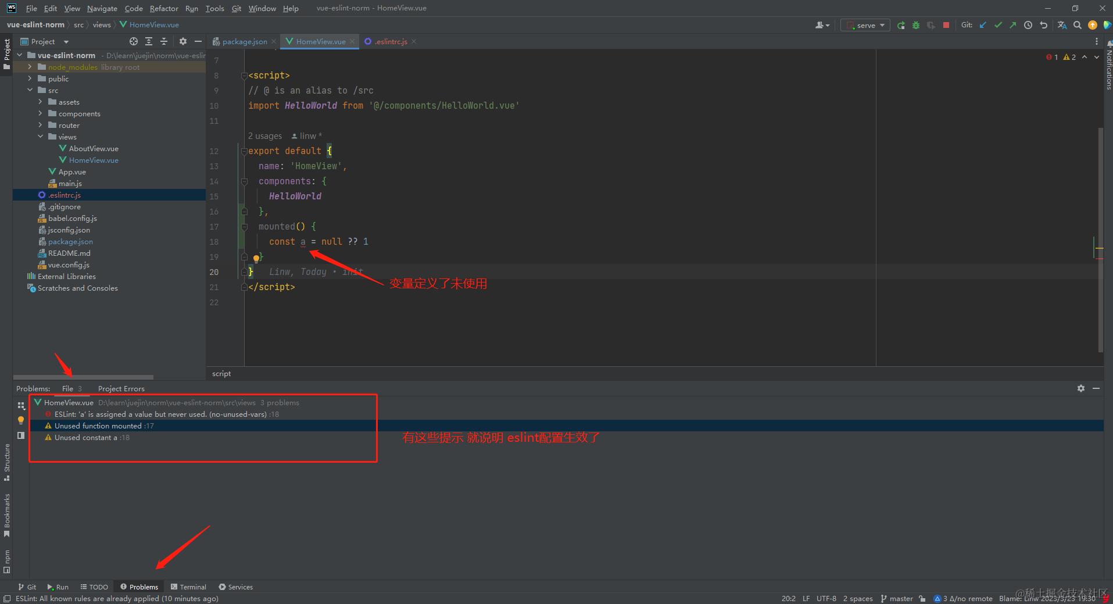This screenshot has height=604, width=1113.
Task: Update project with Git pull arrow
Action: (983, 25)
